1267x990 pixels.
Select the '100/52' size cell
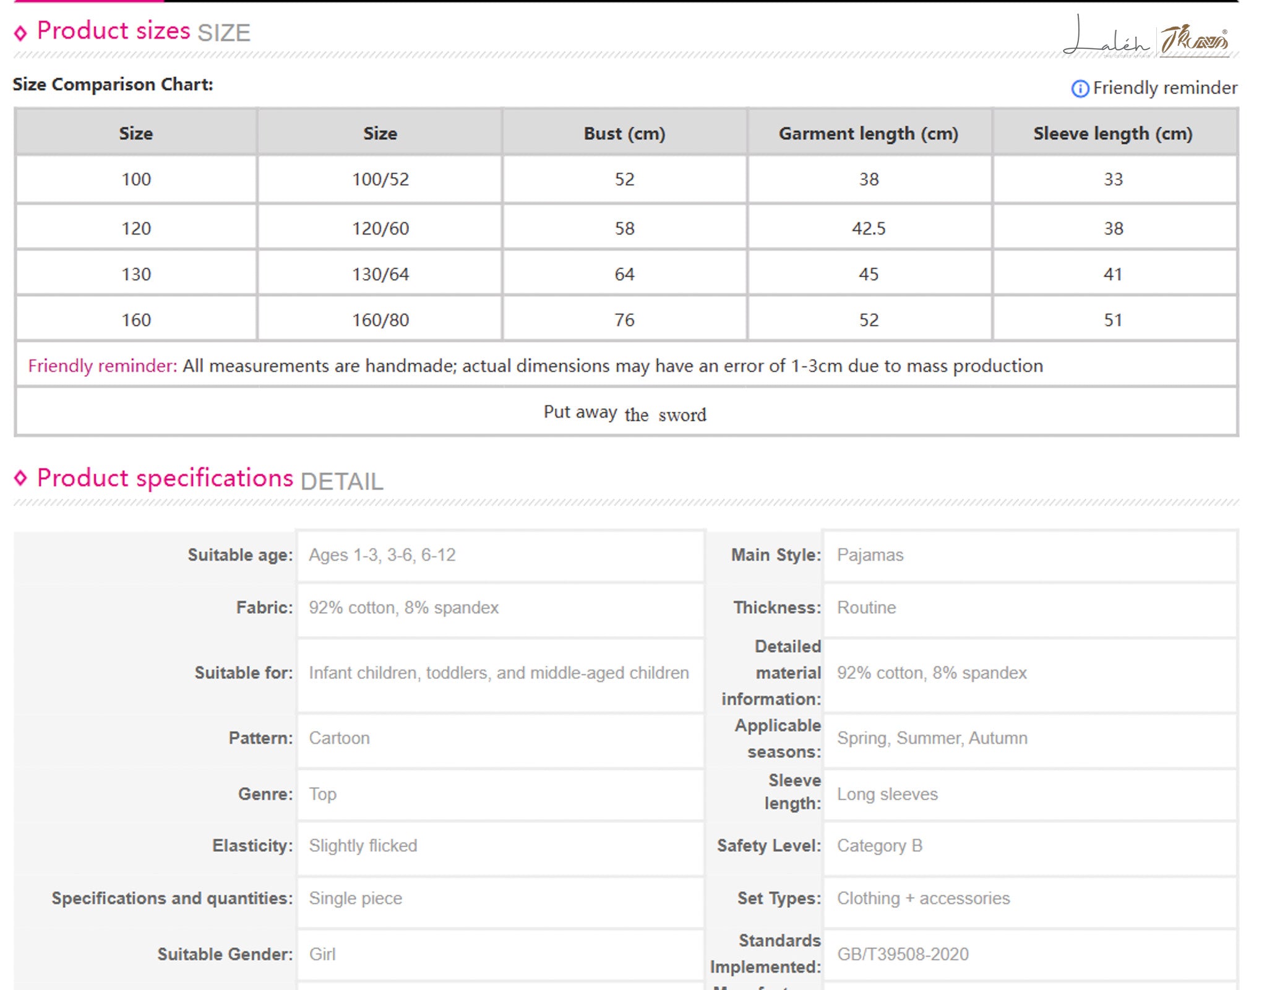[380, 179]
